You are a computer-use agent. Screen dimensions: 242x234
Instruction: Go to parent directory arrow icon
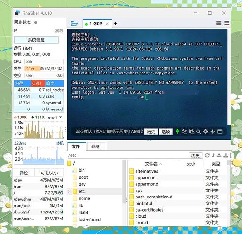point(213,155)
